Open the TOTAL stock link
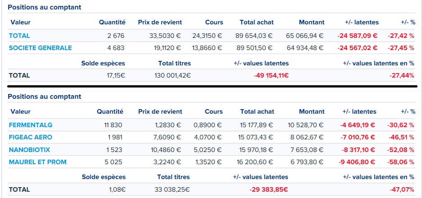The image size is (422, 198). click(19, 36)
